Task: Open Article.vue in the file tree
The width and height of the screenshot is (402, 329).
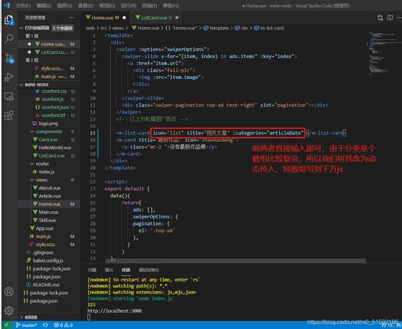Action: point(49,196)
